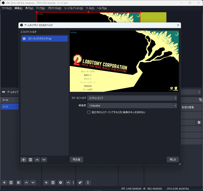203x191 pixels.
Task: Enable 超広角からスケーリングするときに画像の中心を歪めない checkbox
Action: 89,112
